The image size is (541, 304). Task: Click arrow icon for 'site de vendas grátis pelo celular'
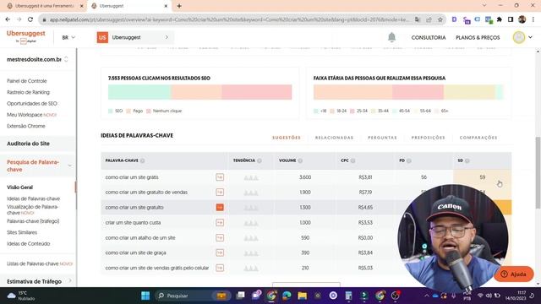click(x=220, y=268)
